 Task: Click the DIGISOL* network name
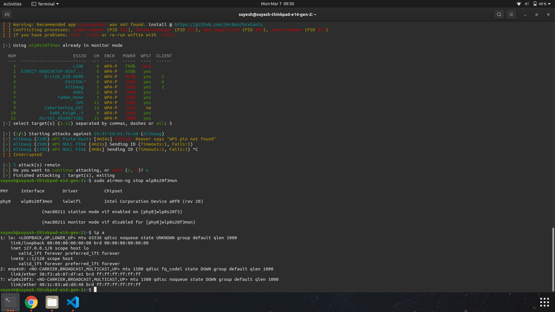pos(75,82)
